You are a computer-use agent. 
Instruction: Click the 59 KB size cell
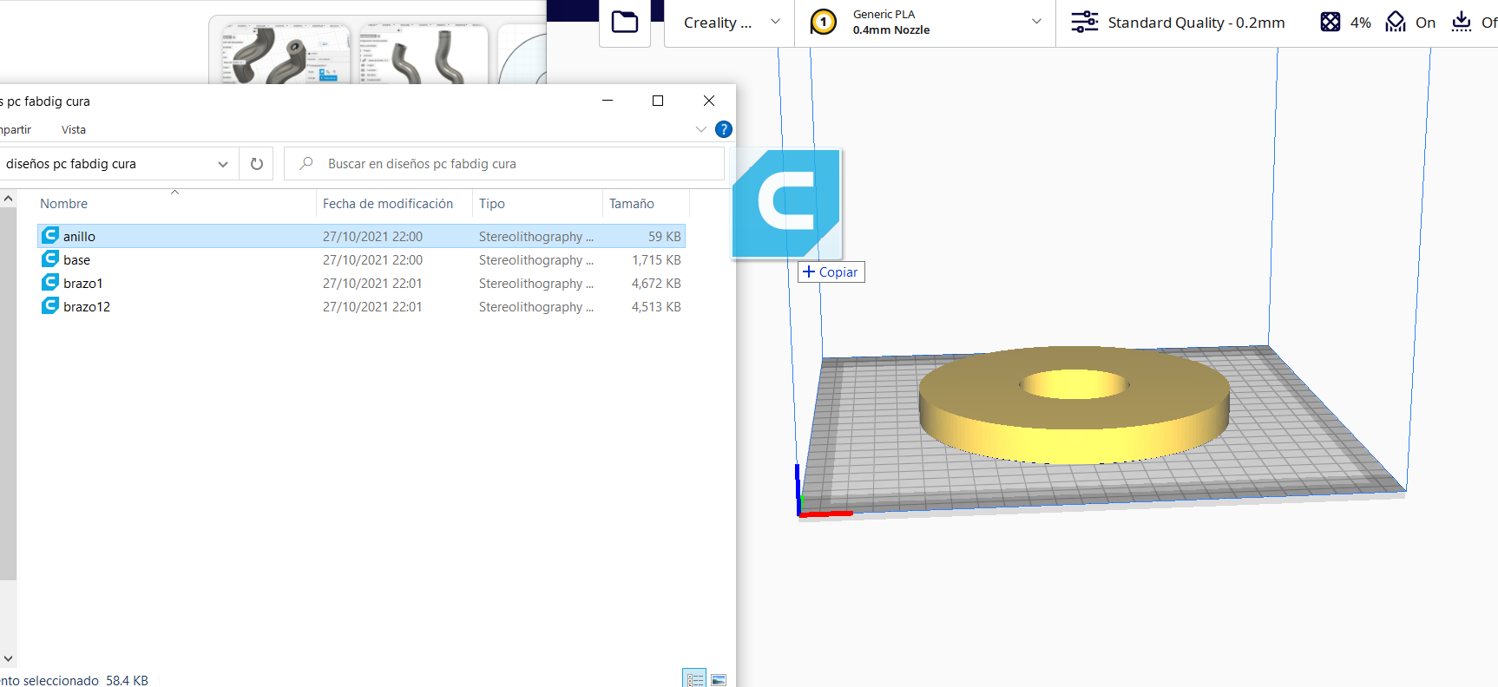point(665,236)
